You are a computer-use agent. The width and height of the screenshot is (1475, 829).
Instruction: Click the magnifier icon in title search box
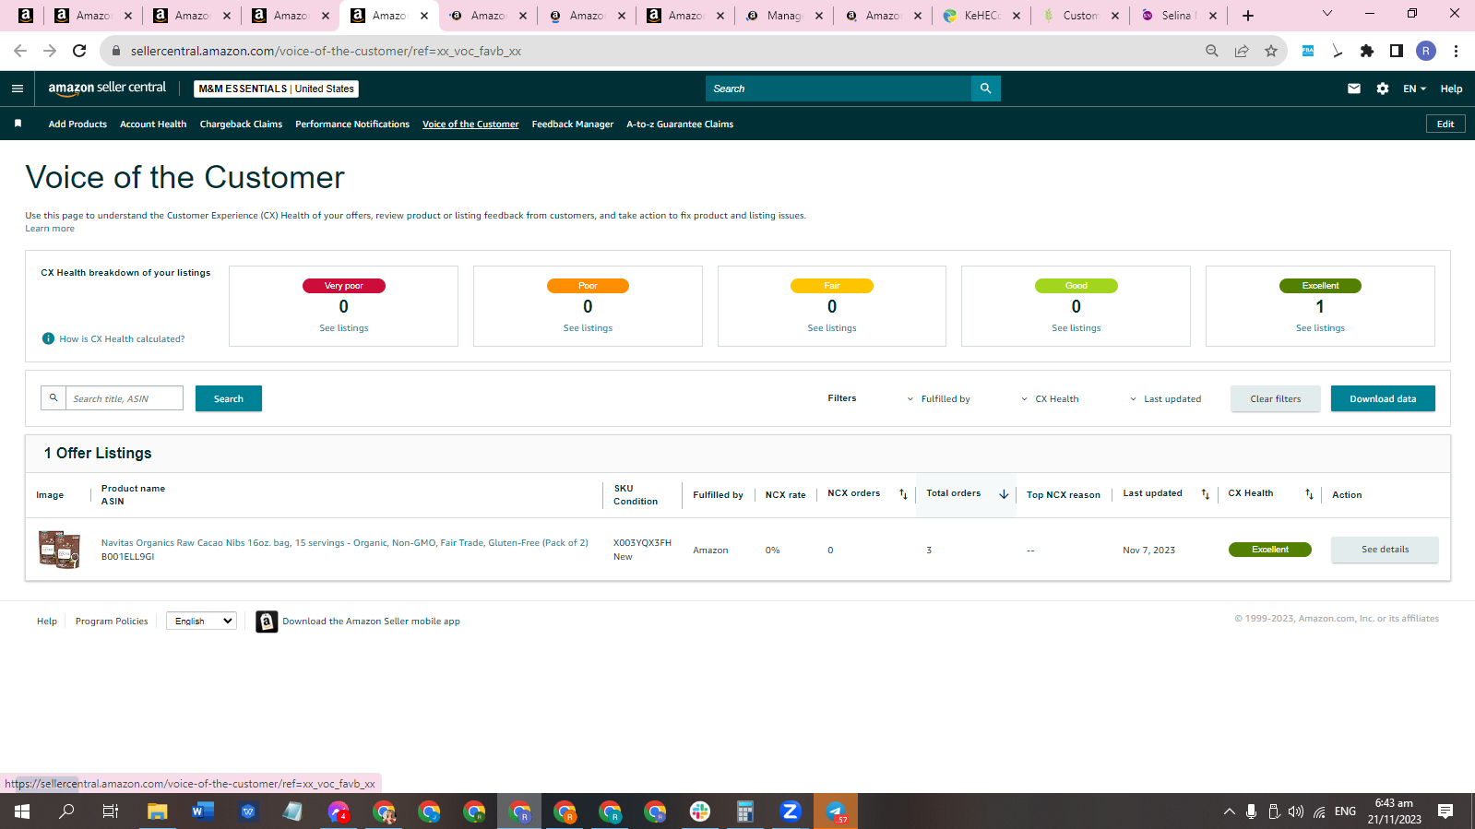coord(54,398)
